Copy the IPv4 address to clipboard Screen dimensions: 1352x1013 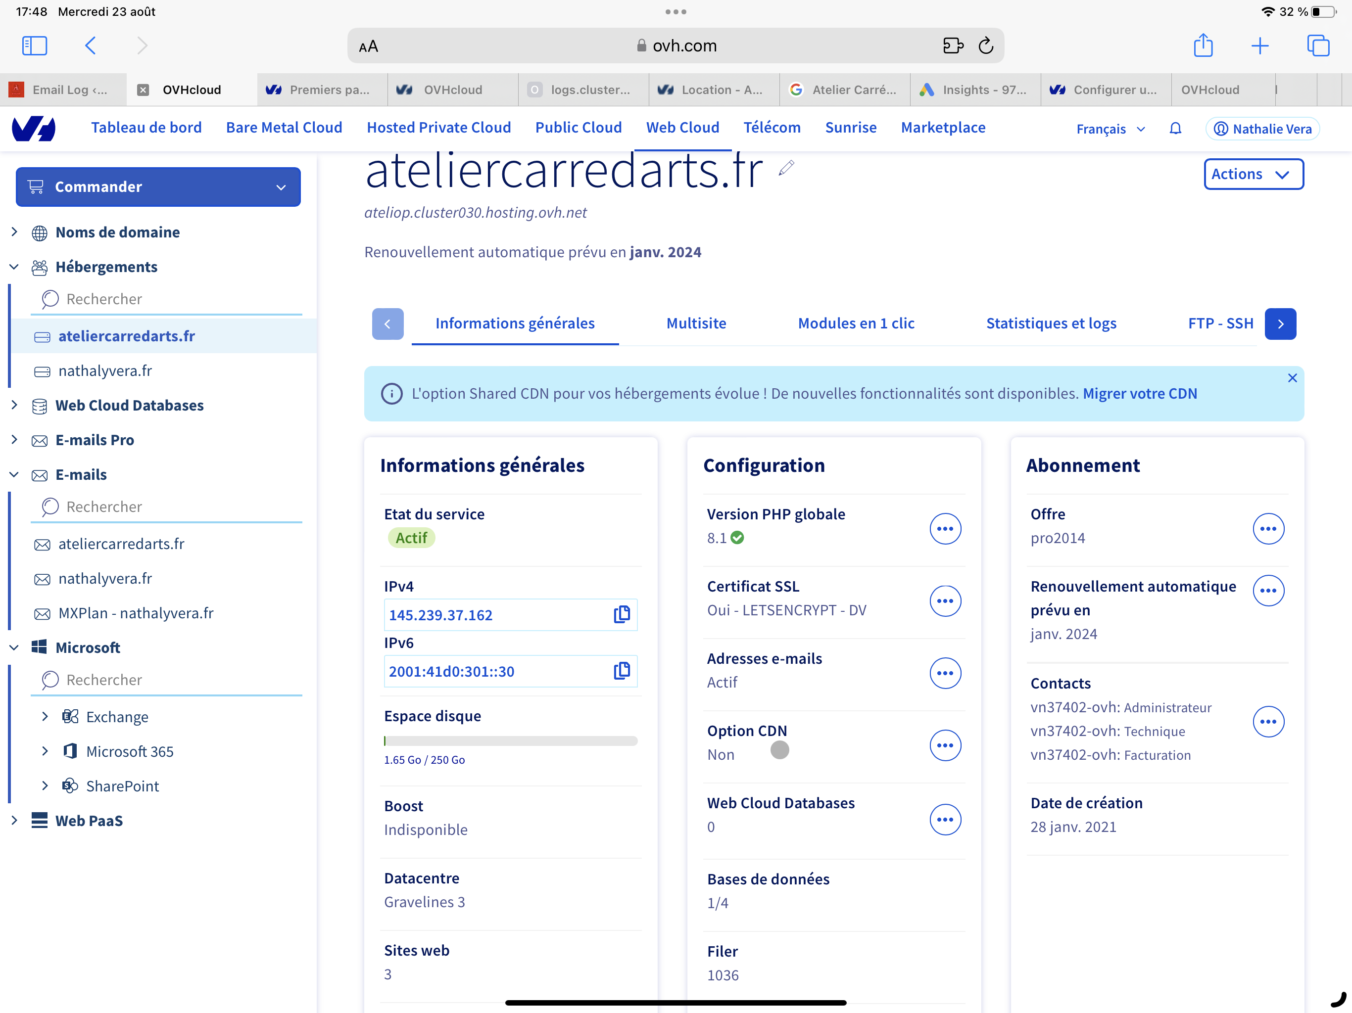coord(621,614)
